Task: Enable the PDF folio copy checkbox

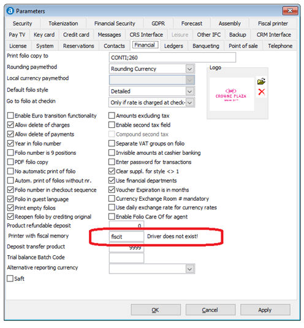Action: 10,162
